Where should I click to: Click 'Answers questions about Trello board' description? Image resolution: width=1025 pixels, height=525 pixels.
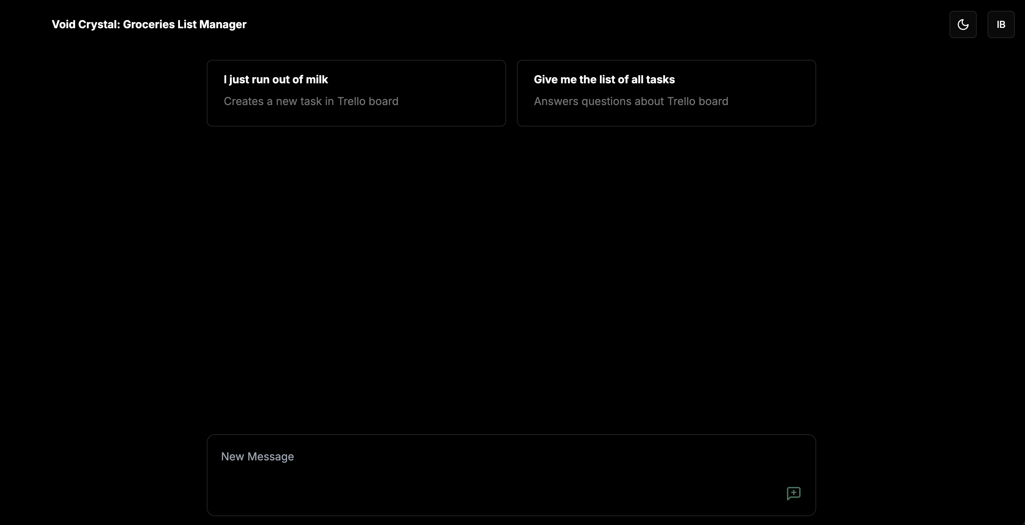point(631,101)
